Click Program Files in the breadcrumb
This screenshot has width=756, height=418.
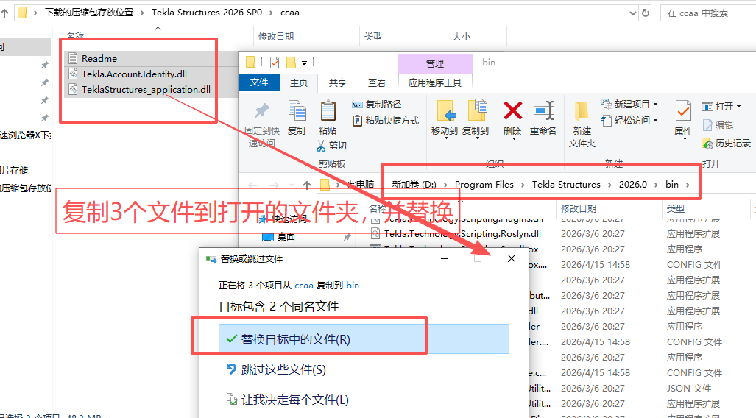tap(484, 185)
